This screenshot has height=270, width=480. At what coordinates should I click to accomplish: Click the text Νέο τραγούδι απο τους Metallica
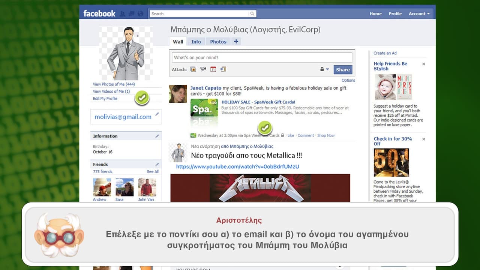pyautogui.click(x=246, y=155)
